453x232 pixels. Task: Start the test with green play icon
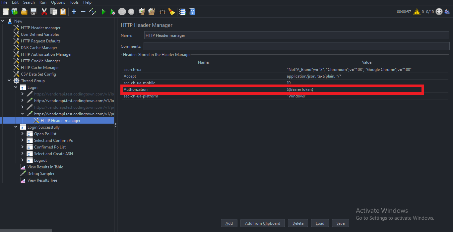[103, 12]
